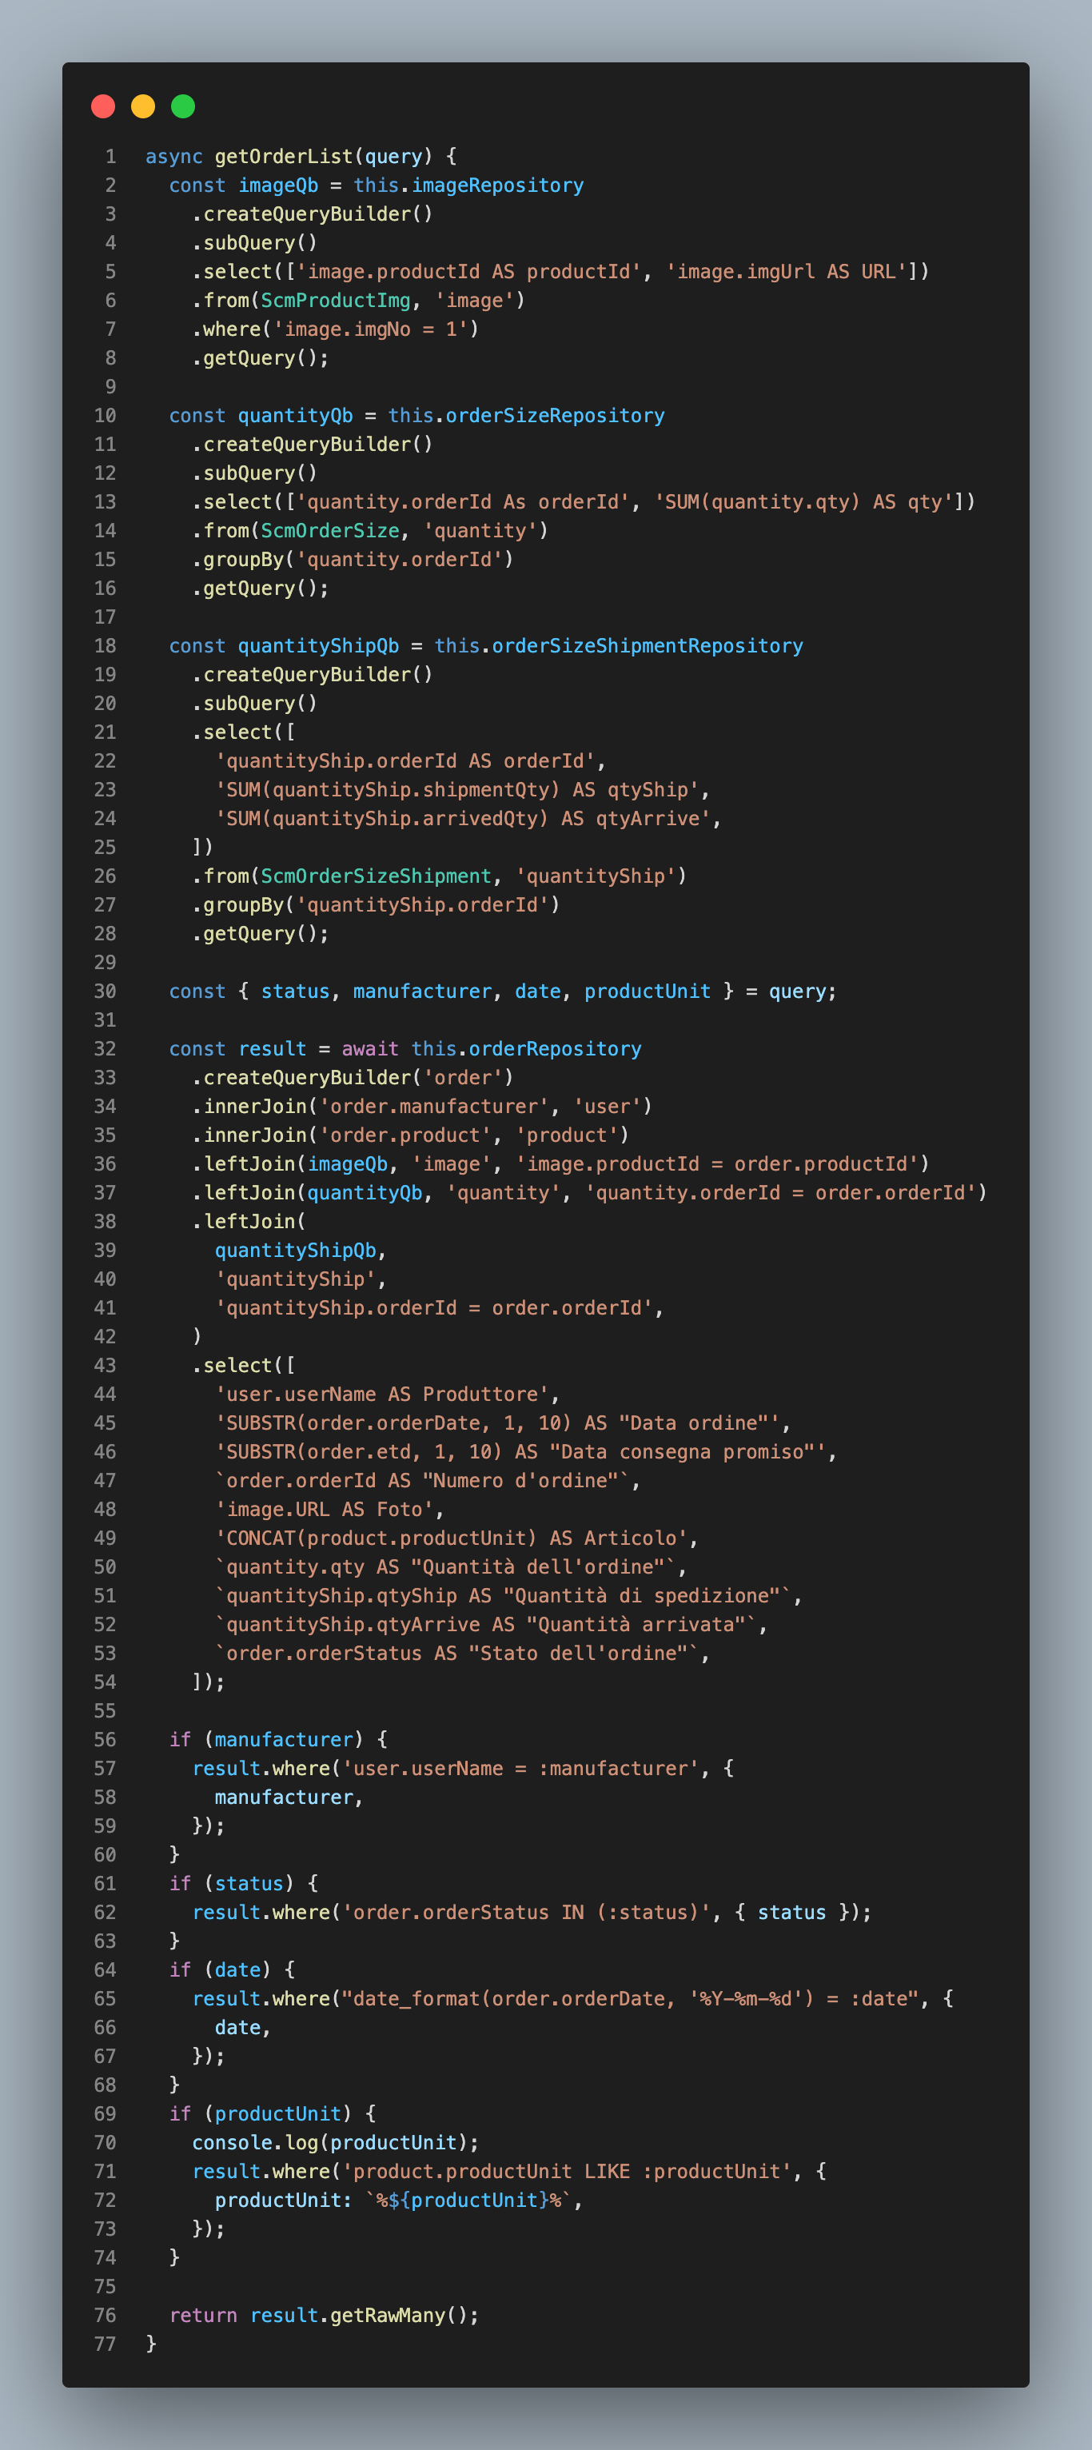1092x2450 pixels.
Task: Click the "Stato dell'ordine" alias
Action: pyautogui.click(x=578, y=1653)
